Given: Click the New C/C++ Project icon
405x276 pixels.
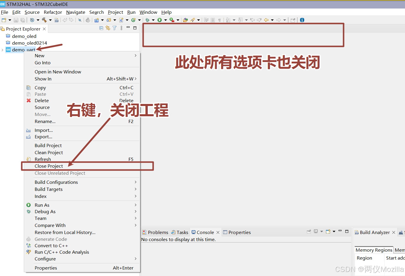Looking at the screenshot, I should (96, 20).
